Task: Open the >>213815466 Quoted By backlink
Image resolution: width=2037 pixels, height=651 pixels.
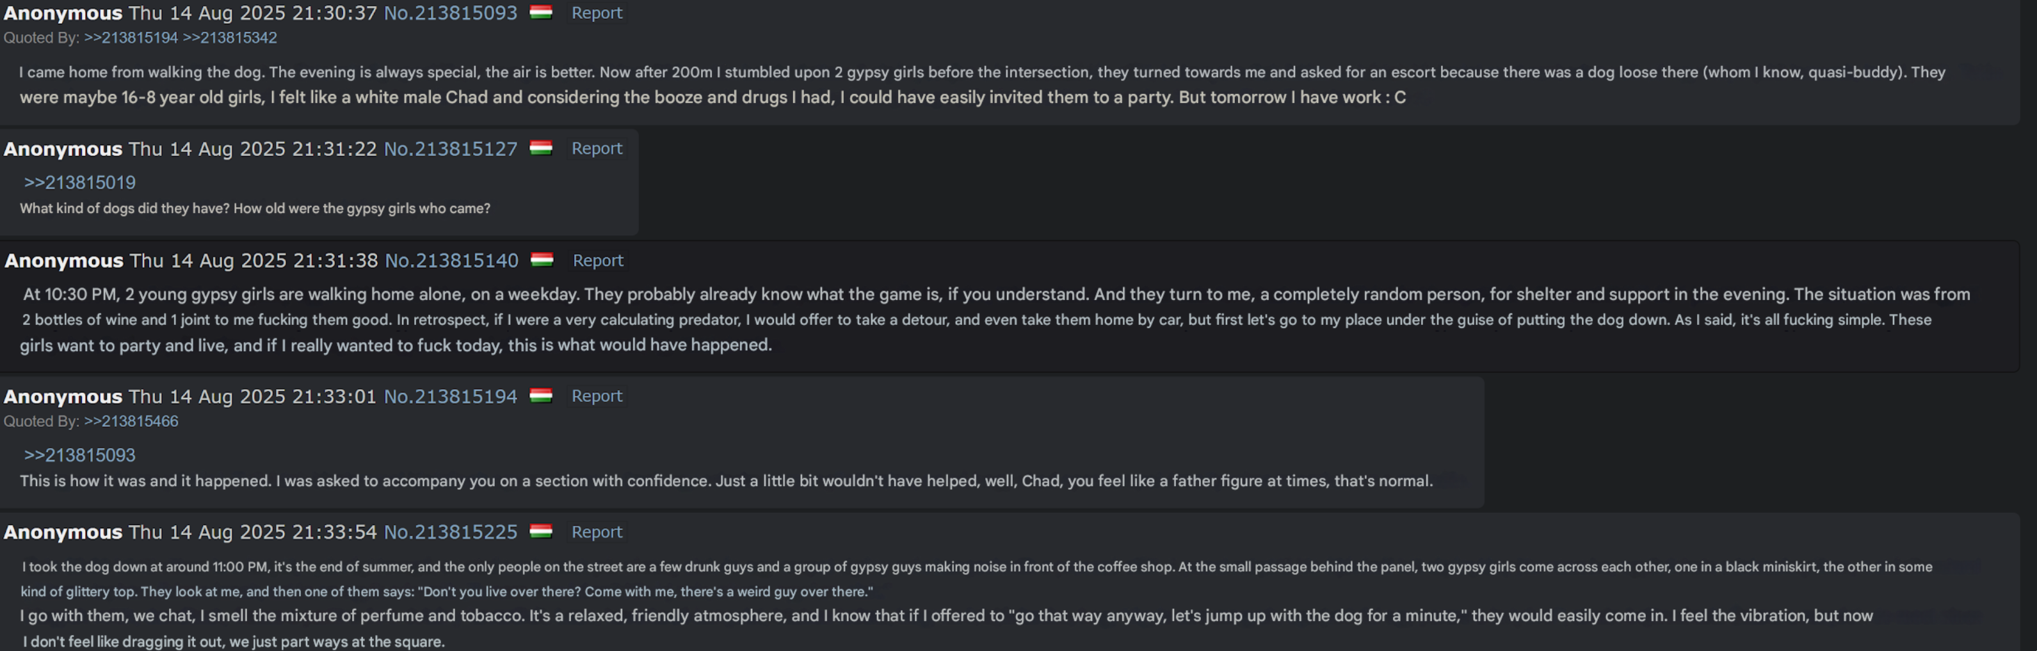Action: [131, 421]
